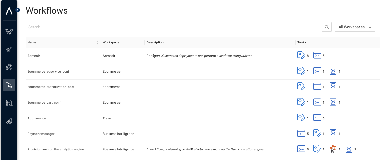Open the Acmeair workflow
Image resolution: width=388 pixels, height=160 pixels.
pyautogui.click(x=34, y=56)
